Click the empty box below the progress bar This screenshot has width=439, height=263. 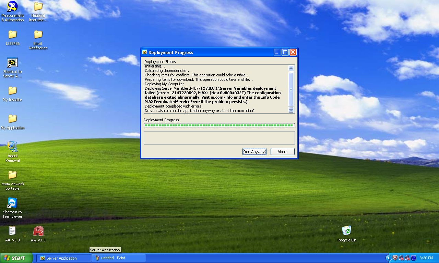pyautogui.click(x=219, y=138)
